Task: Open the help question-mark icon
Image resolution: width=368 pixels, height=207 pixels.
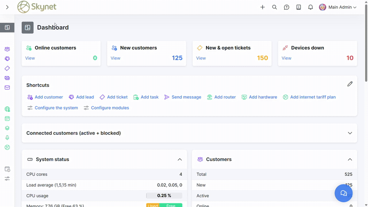Action: 286,7
